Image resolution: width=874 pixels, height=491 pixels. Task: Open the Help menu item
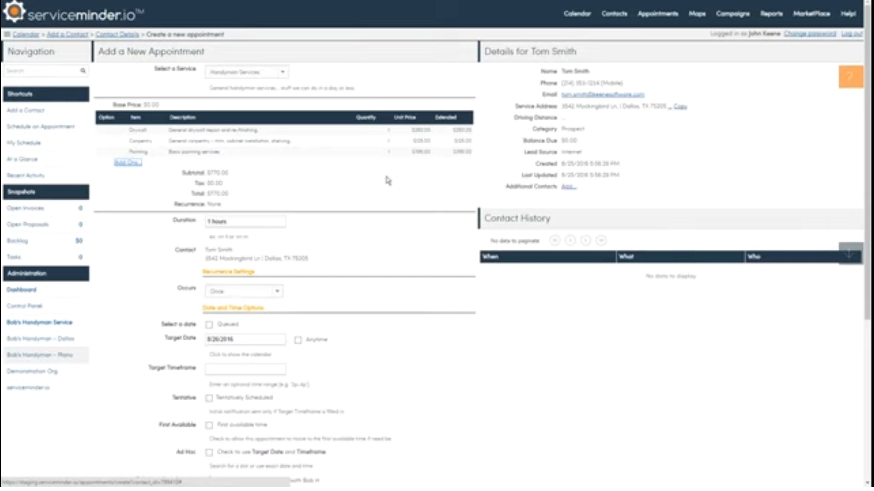coord(848,14)
